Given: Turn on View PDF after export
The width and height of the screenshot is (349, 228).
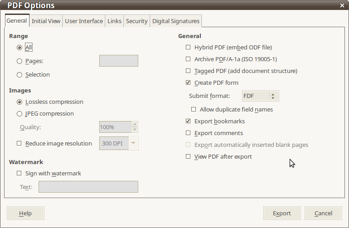Looking at the screenshot, I should pos(188,156).
